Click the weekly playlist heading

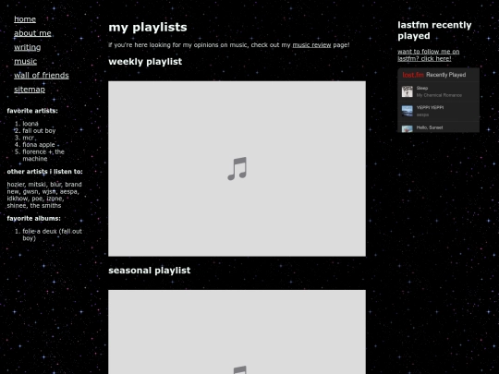coord(145,62)
